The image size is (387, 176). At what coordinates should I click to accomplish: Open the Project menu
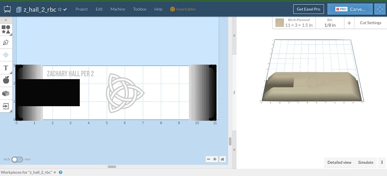[x=82, y=9]
